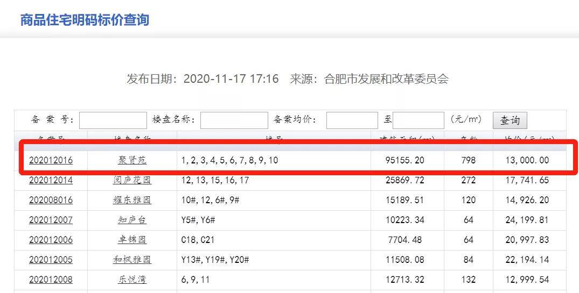Click the 知庐台 property name
This screenshot has width=579, height=293.
(x=132, y=220)
